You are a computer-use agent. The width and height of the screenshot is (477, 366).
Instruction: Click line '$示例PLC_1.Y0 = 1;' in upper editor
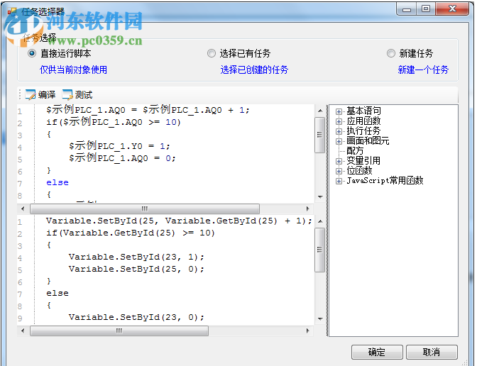119,146
